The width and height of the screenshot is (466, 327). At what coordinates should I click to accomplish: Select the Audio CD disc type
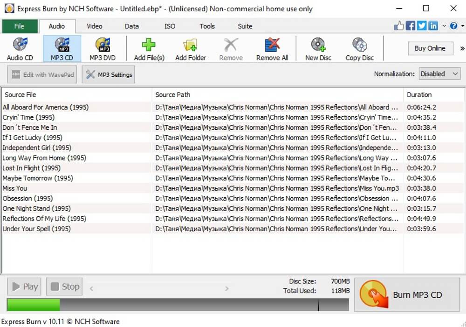point(20,49)
